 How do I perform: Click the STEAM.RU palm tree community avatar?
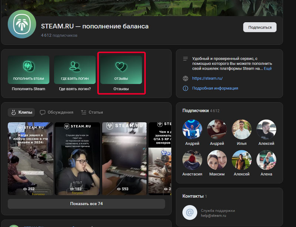(x=22, y=24)
